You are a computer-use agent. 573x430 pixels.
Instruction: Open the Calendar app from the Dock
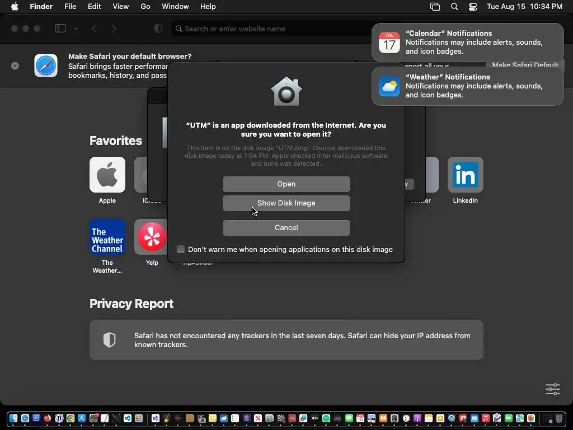(360, 418)
